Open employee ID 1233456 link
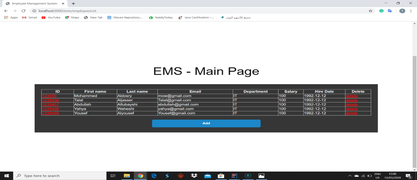This screenshot has height=180, width=417. coord(50,100)
